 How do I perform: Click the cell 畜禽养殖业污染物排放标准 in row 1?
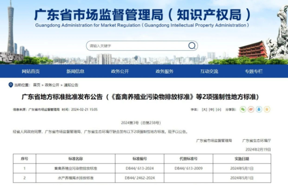[x=76, y=168]
